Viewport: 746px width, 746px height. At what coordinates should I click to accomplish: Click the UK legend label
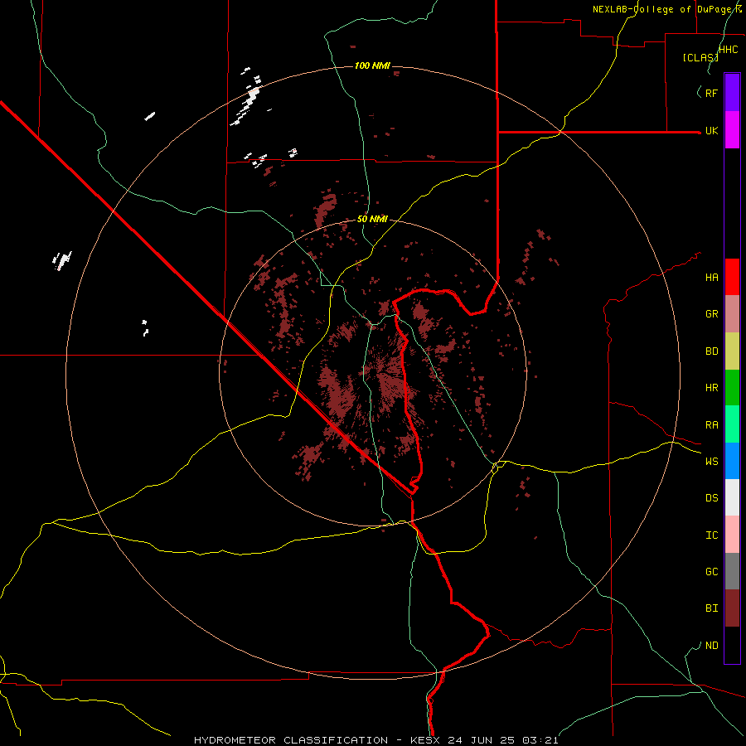[x=711, y=131]
